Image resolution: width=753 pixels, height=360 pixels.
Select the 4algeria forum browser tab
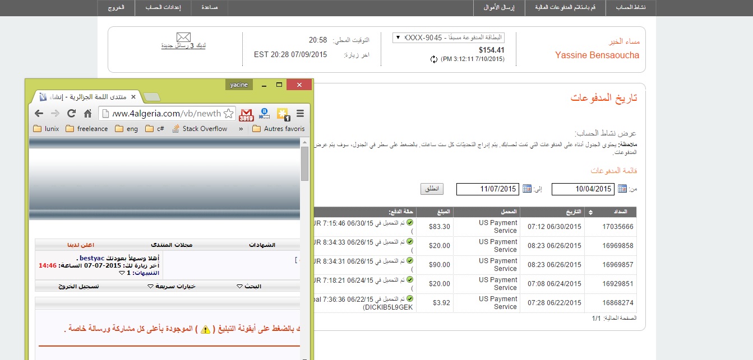click(84, 97)
